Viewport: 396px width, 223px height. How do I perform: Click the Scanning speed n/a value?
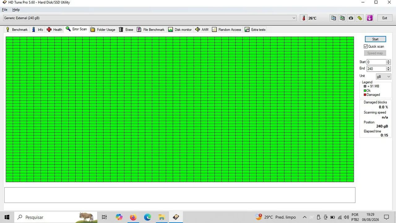(385, 117)
